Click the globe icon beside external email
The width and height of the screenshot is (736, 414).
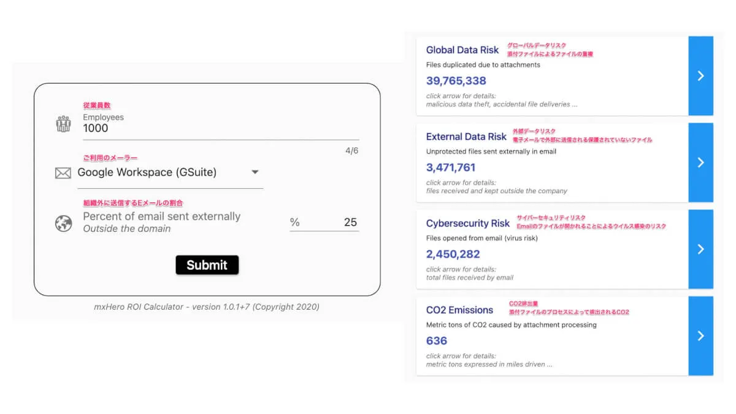click(x=63, y=224)
